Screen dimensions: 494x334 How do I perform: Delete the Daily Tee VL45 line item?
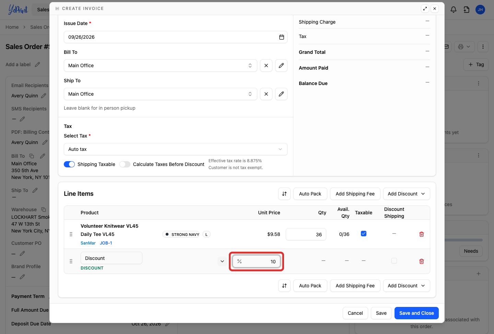pyautogui.click(x=422, y=234)
